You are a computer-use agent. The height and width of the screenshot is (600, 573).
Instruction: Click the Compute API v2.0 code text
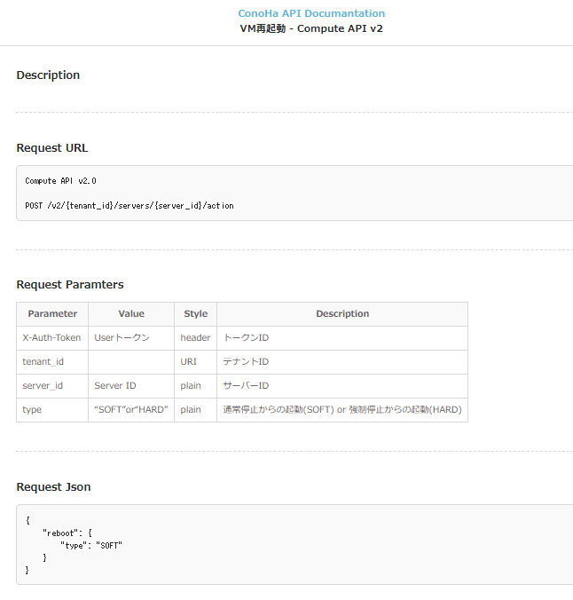pyautogui.click(x=60, y=181)
